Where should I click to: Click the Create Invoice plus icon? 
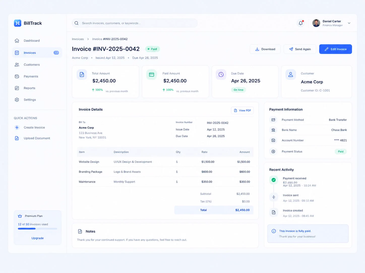pos(17,127)
